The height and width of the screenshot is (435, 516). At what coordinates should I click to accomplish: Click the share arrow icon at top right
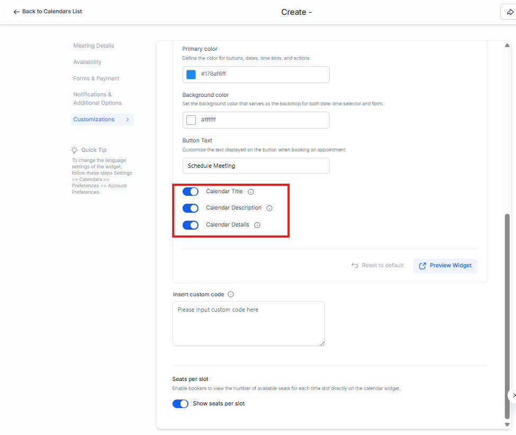(510, 12)
